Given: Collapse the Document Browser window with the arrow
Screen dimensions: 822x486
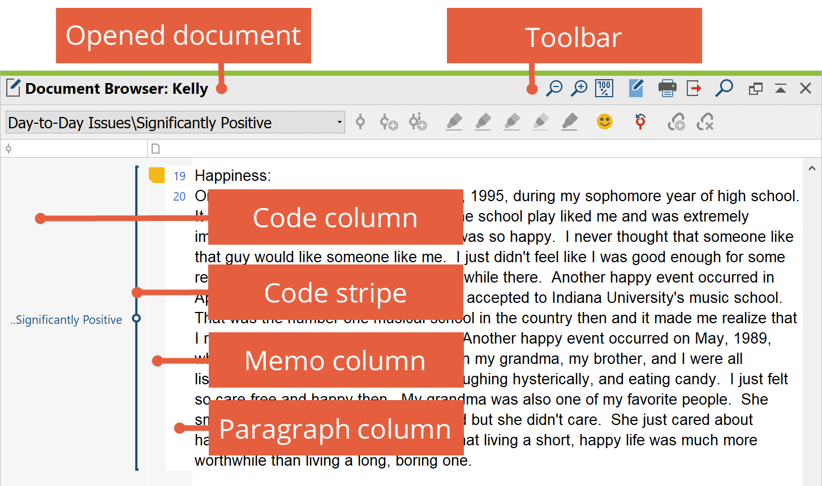Looking at the screenshot, I should [781, 88].
